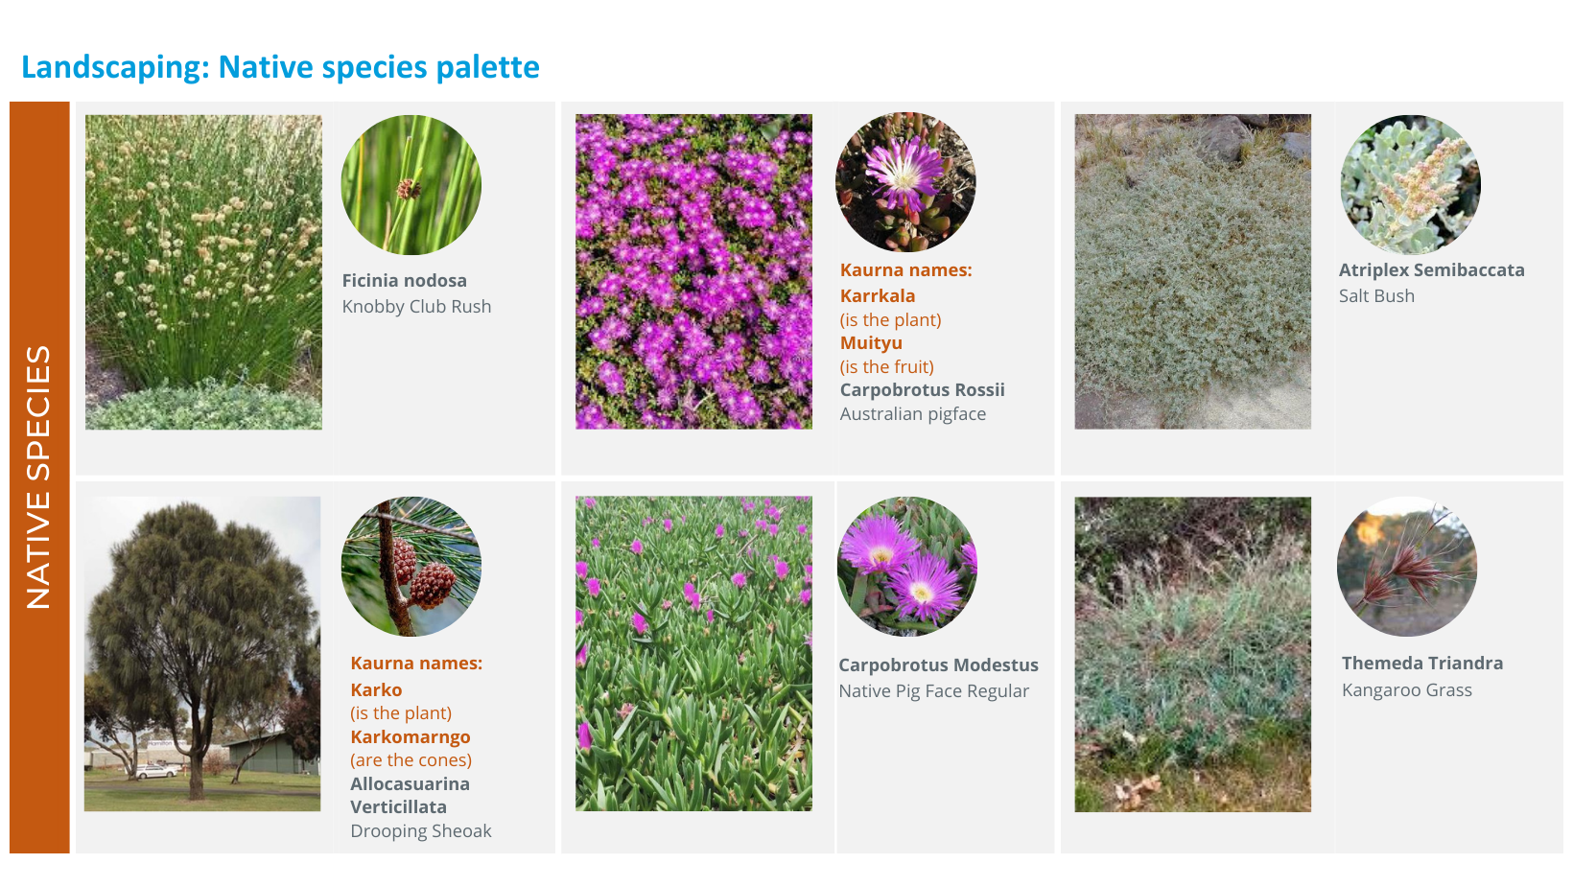
Task: Click the Atriplex Semibaccata heading text
Action: tap(1432, 270)
